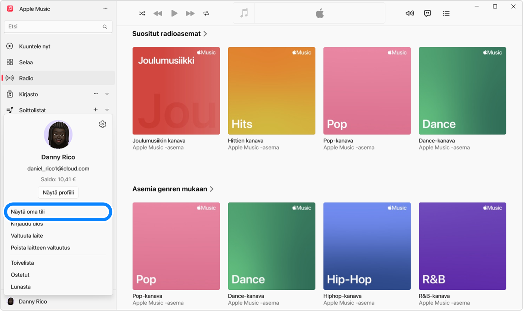Open the R&B station tile
Image resolution: width=523 pixels, height=311 pixels.
462,246
